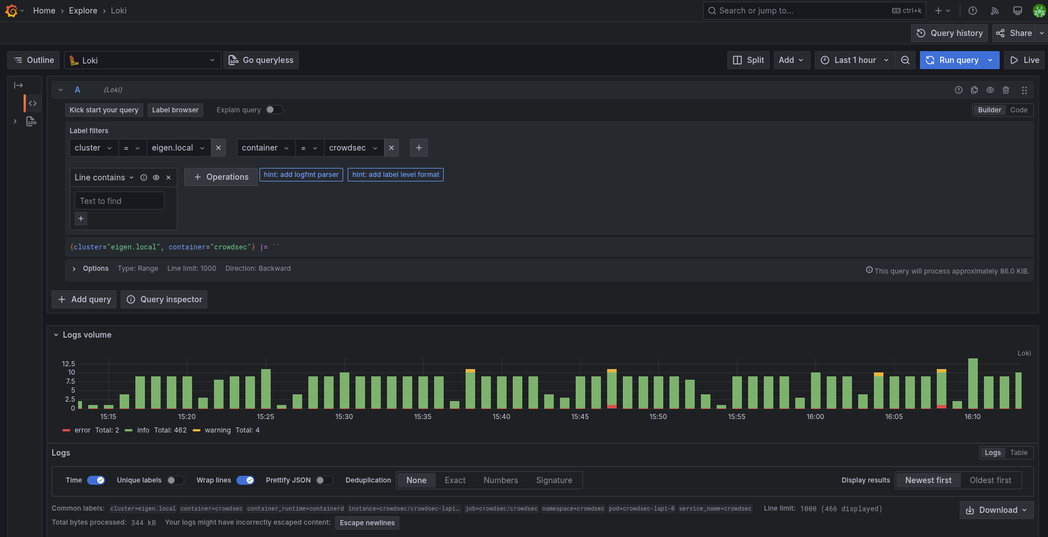
Task: Delete query A with trash icon
Action: pos(1006,90)
